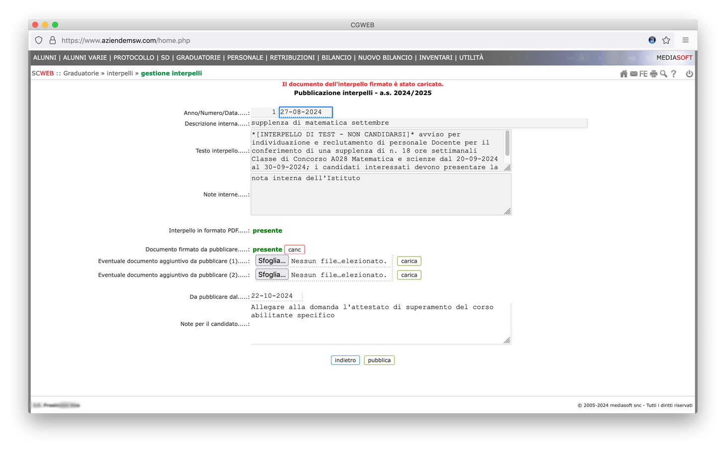Click heading 'Pubblicazione interpelli - a.s. 2024/2025'

click(363, 93)
